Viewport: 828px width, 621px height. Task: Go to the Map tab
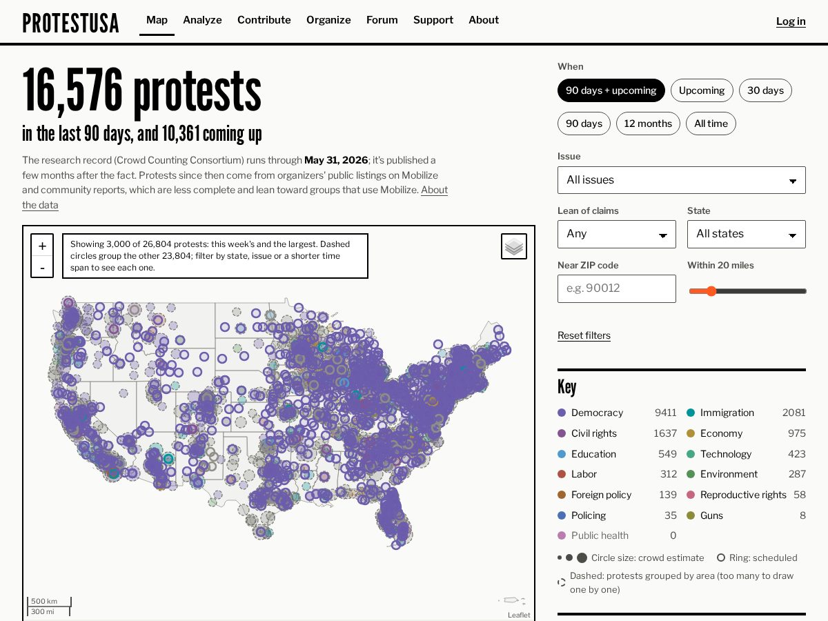coord(157,20)
